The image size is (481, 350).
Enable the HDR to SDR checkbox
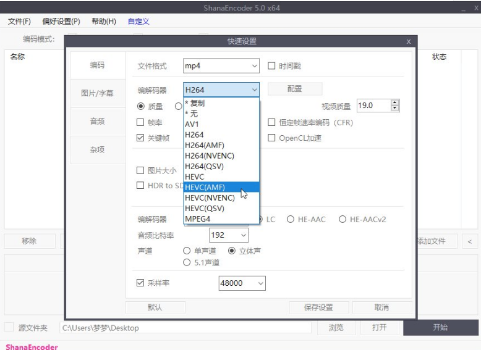click(140, 185)
